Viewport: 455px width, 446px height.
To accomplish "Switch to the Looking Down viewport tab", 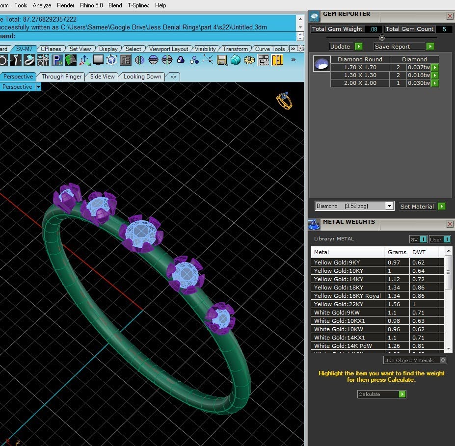I will click(142, 77).
